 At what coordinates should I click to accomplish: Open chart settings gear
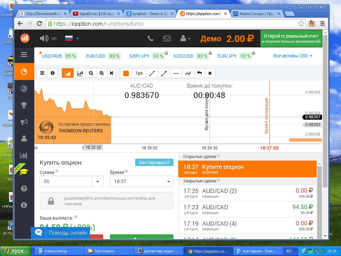coord(53,73)
